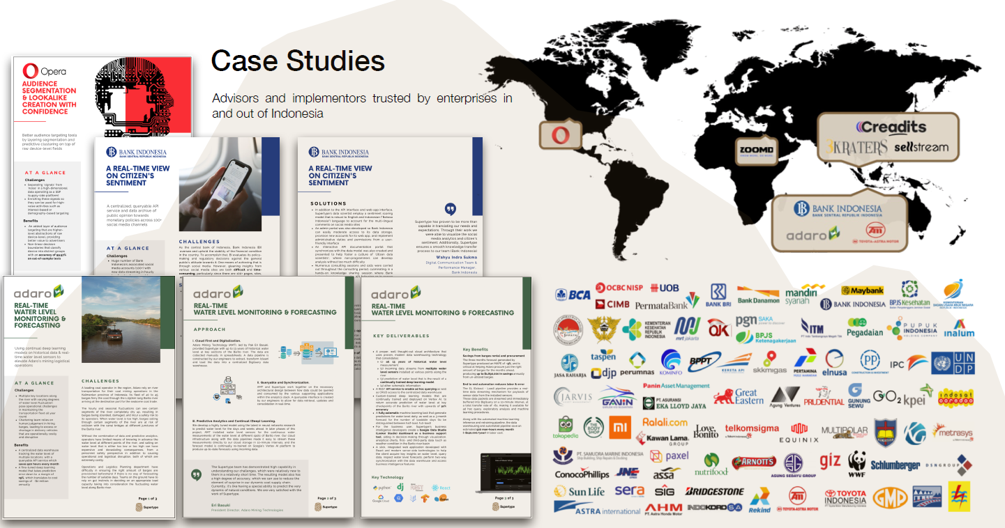
Task: Click the 3KRATERS logo on the map
Action: (857, 147)
